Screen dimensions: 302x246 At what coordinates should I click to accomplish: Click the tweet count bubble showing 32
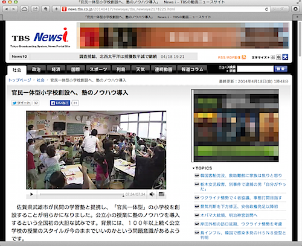click(36, 103)
